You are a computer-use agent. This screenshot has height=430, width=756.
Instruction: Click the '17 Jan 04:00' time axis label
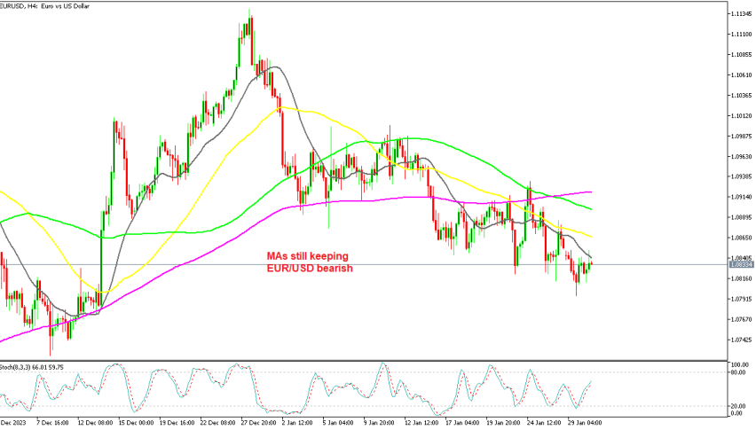coord(463,423)
